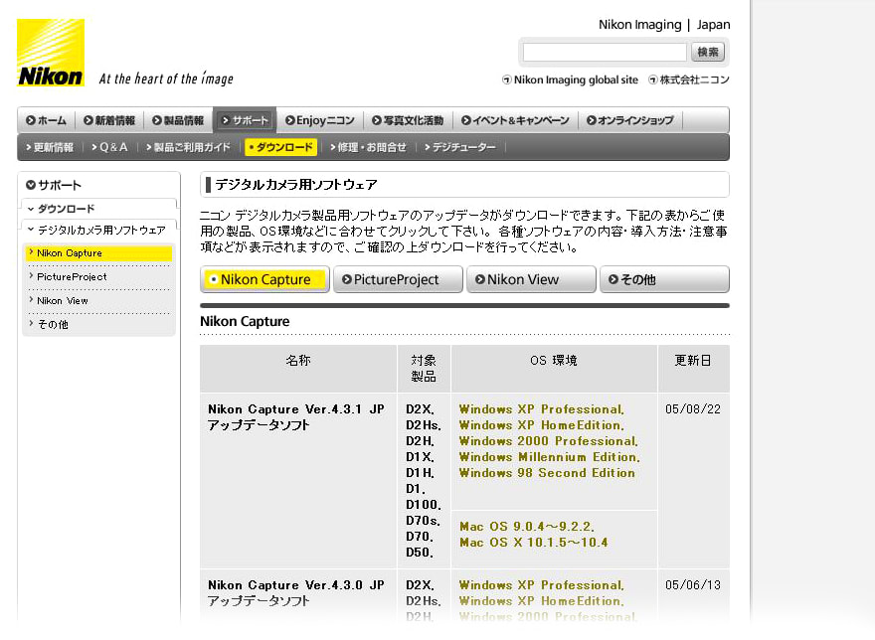Open the Enjoyニコン menu item

coord(320,120)
